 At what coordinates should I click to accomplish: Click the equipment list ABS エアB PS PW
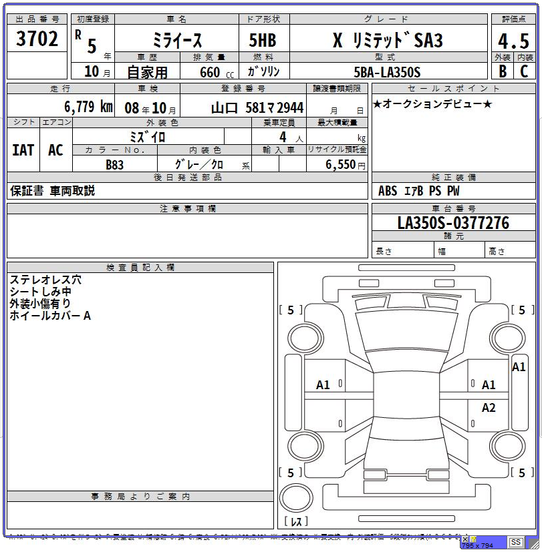coord(418,191)
